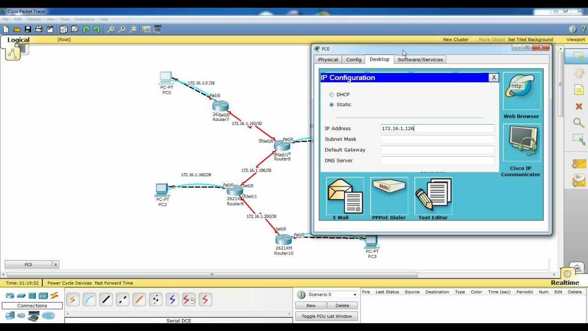Close the IP Configuration panel
This screenshot has width=588, height=331.
coord(494,78)
